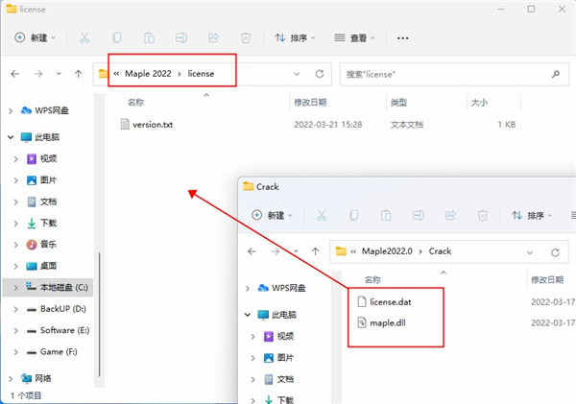Open 文档 folder in license window sidebar
The image size is (576, 404).
pos(42,202)
